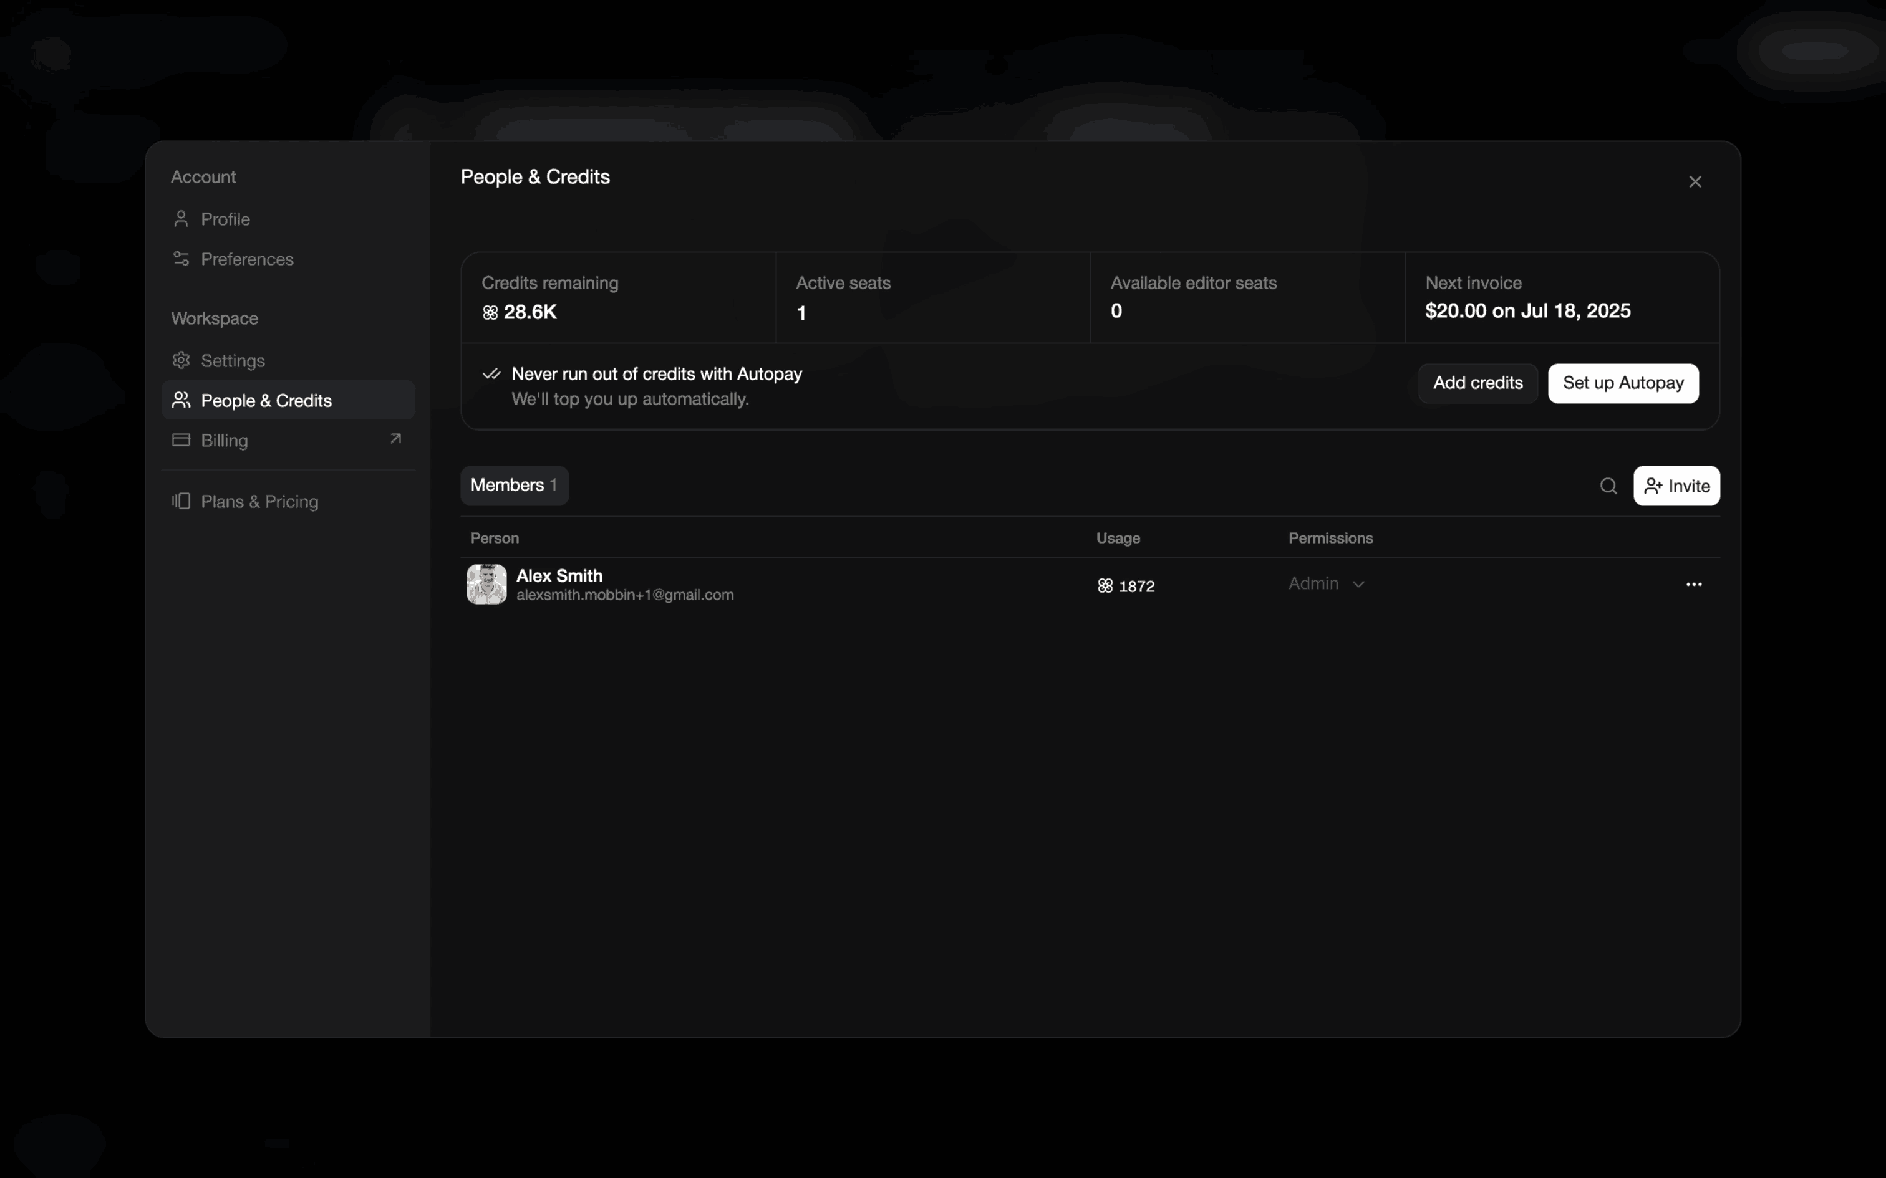Viewport: 1886px width, 1178px height.
Task: Click the search members magnifier icon
Action: [1608, 486]
